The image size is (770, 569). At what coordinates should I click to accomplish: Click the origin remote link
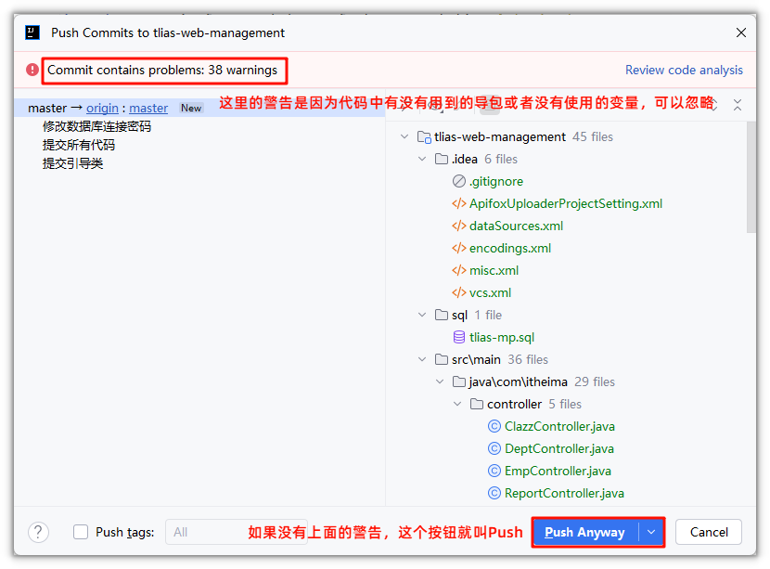[x=102, y=108]
